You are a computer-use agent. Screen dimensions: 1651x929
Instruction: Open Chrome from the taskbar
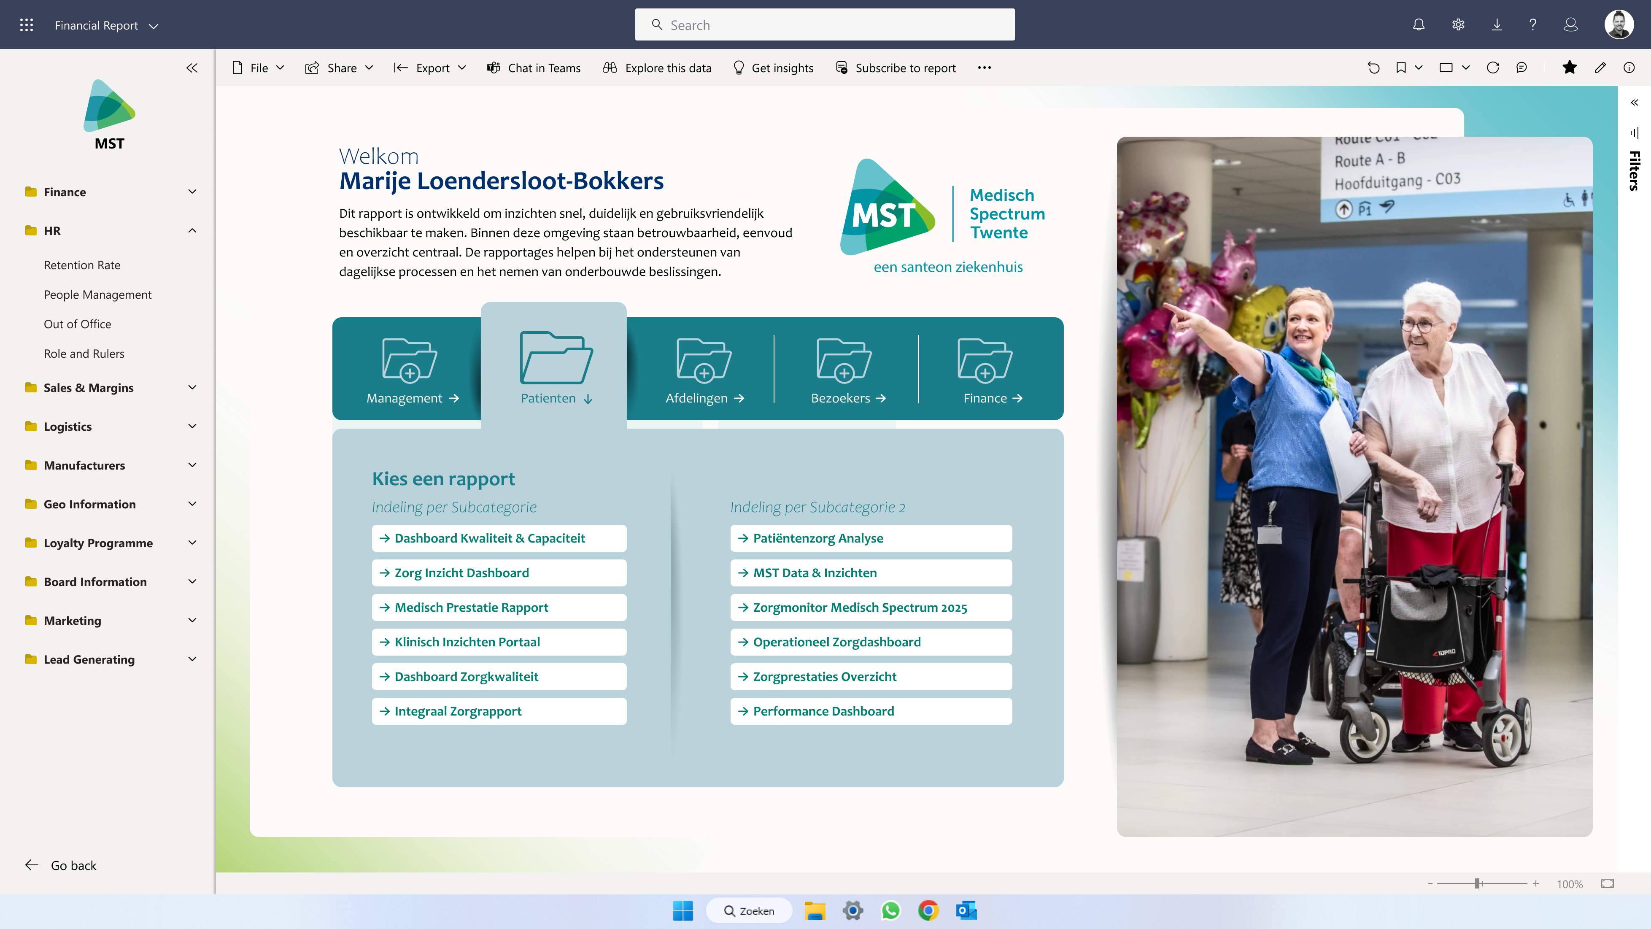[928, 910]
